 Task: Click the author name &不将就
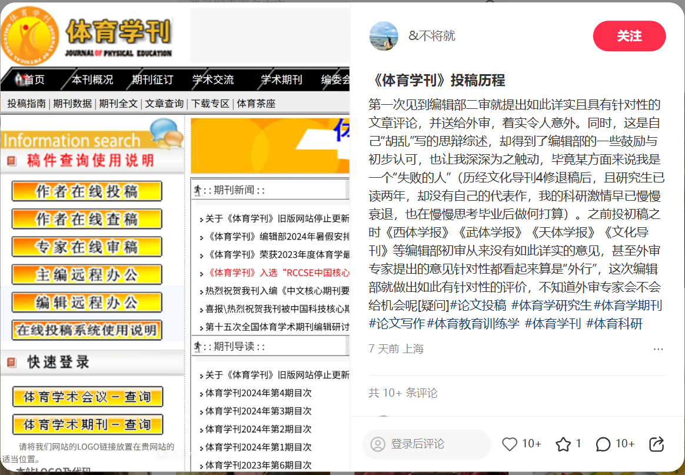(x=432, y=36)
